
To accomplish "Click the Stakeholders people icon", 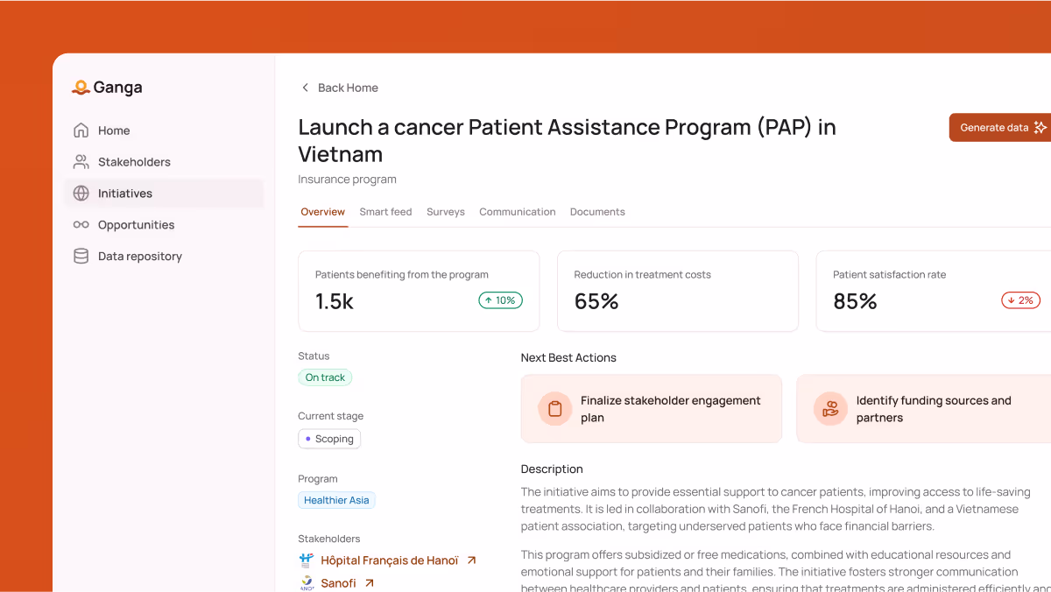I will coord(81,162).
